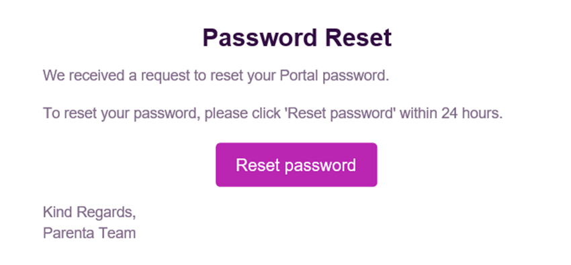571x265 pixels.
Task: Select the word Reset in the heading
Action: pyautogui.click(x=359, y=38)
